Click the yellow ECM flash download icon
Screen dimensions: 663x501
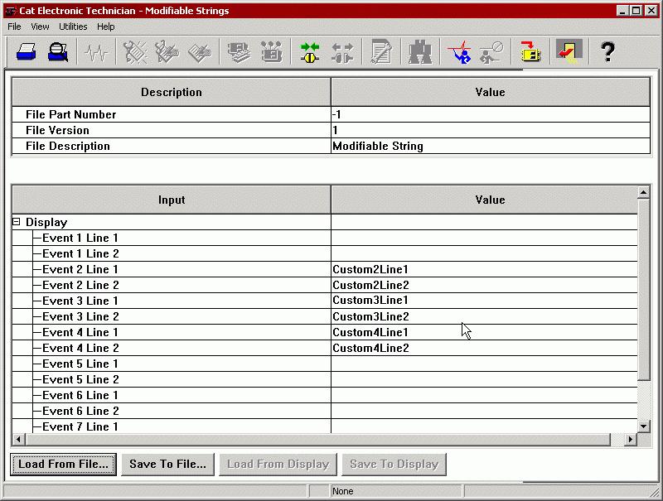[x=530, y=52]
